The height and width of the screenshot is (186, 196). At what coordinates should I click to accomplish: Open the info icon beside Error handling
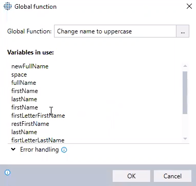click(64, 150)
